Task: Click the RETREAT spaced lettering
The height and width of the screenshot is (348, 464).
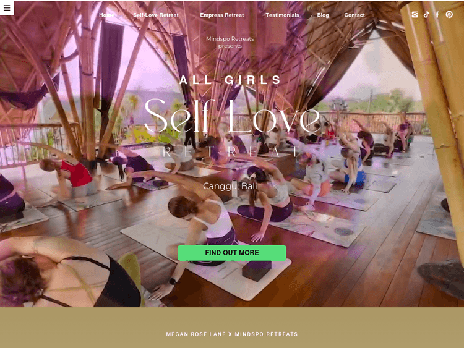Action: tap(231, 151)
